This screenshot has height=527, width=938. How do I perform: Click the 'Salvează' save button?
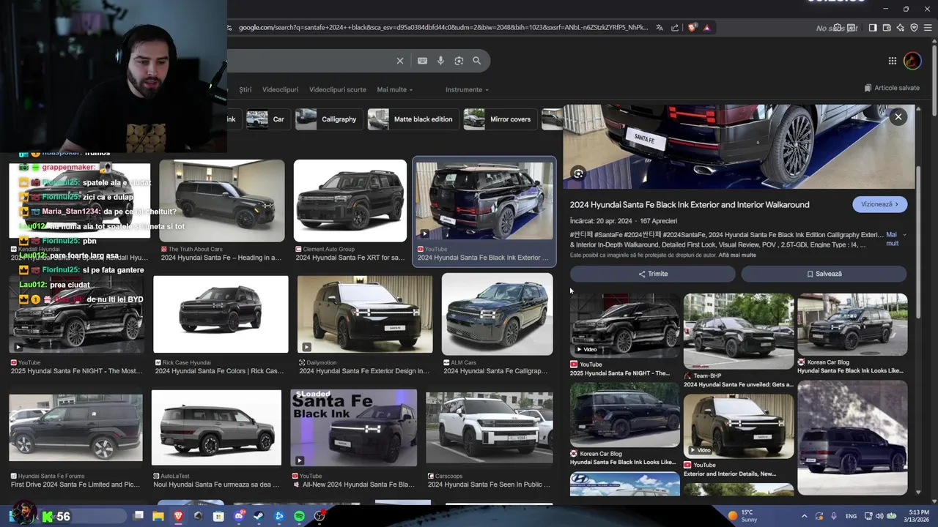(824, 274)
